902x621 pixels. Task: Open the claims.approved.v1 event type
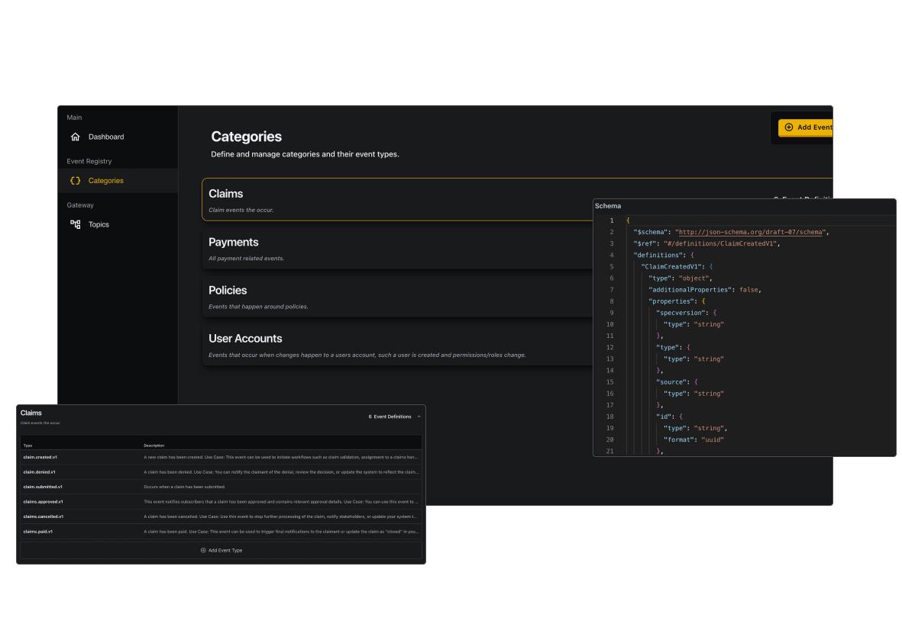click(44, 501)
